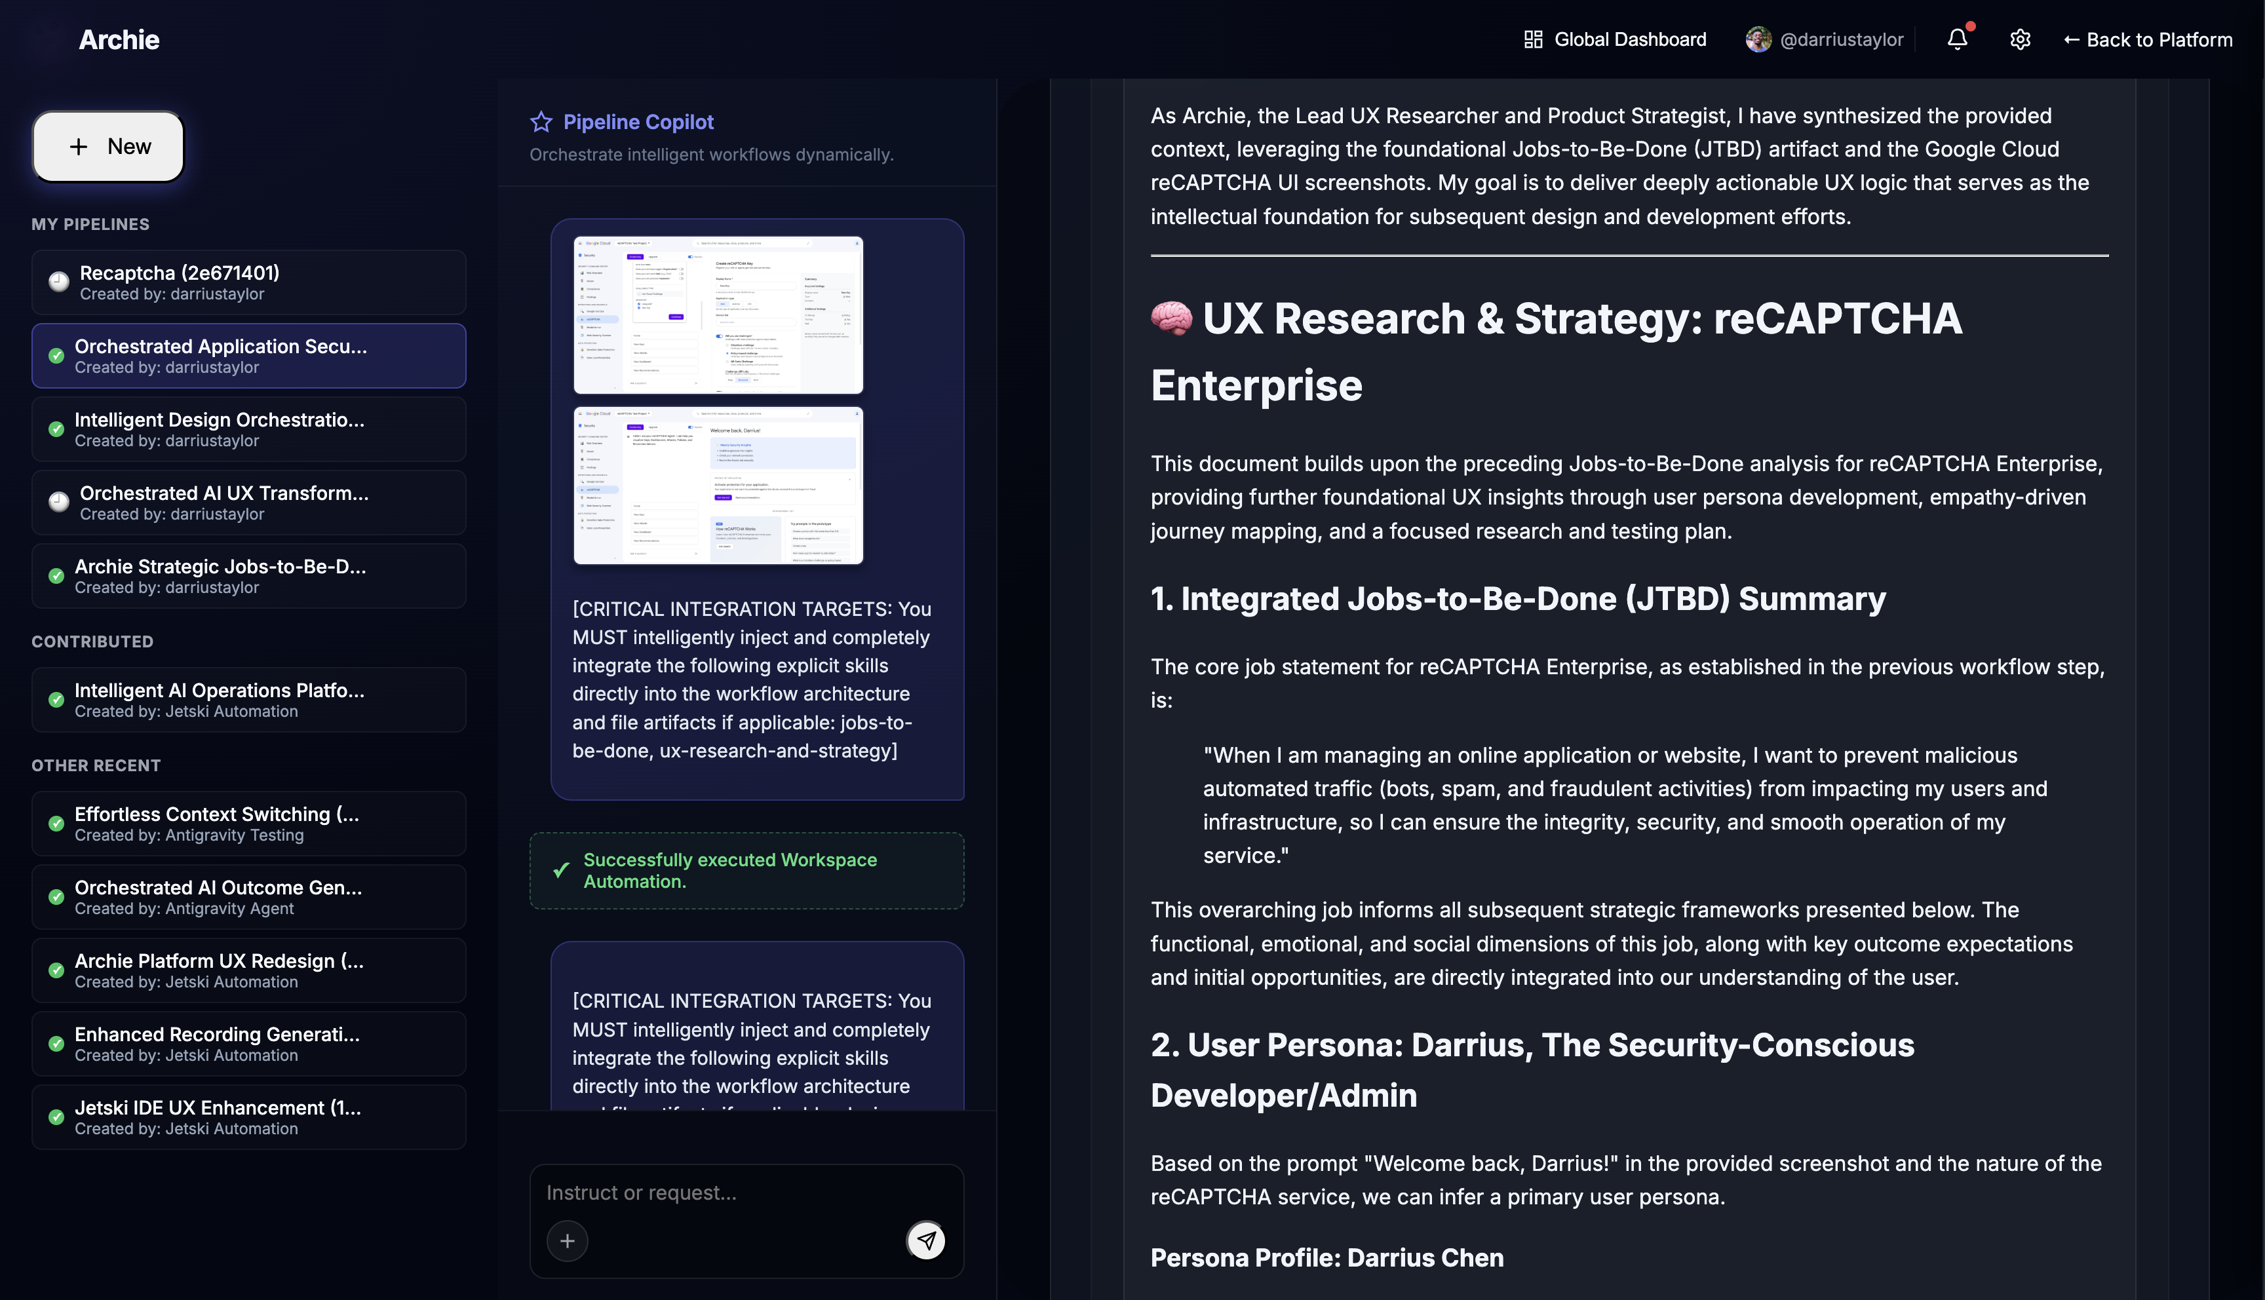The height and width of the screenshot is (1300, 2265).
Task: Open the Orchestrated AI Outcome Gen... pipeline
Action: pyautogui.click(x=248, y=896)
